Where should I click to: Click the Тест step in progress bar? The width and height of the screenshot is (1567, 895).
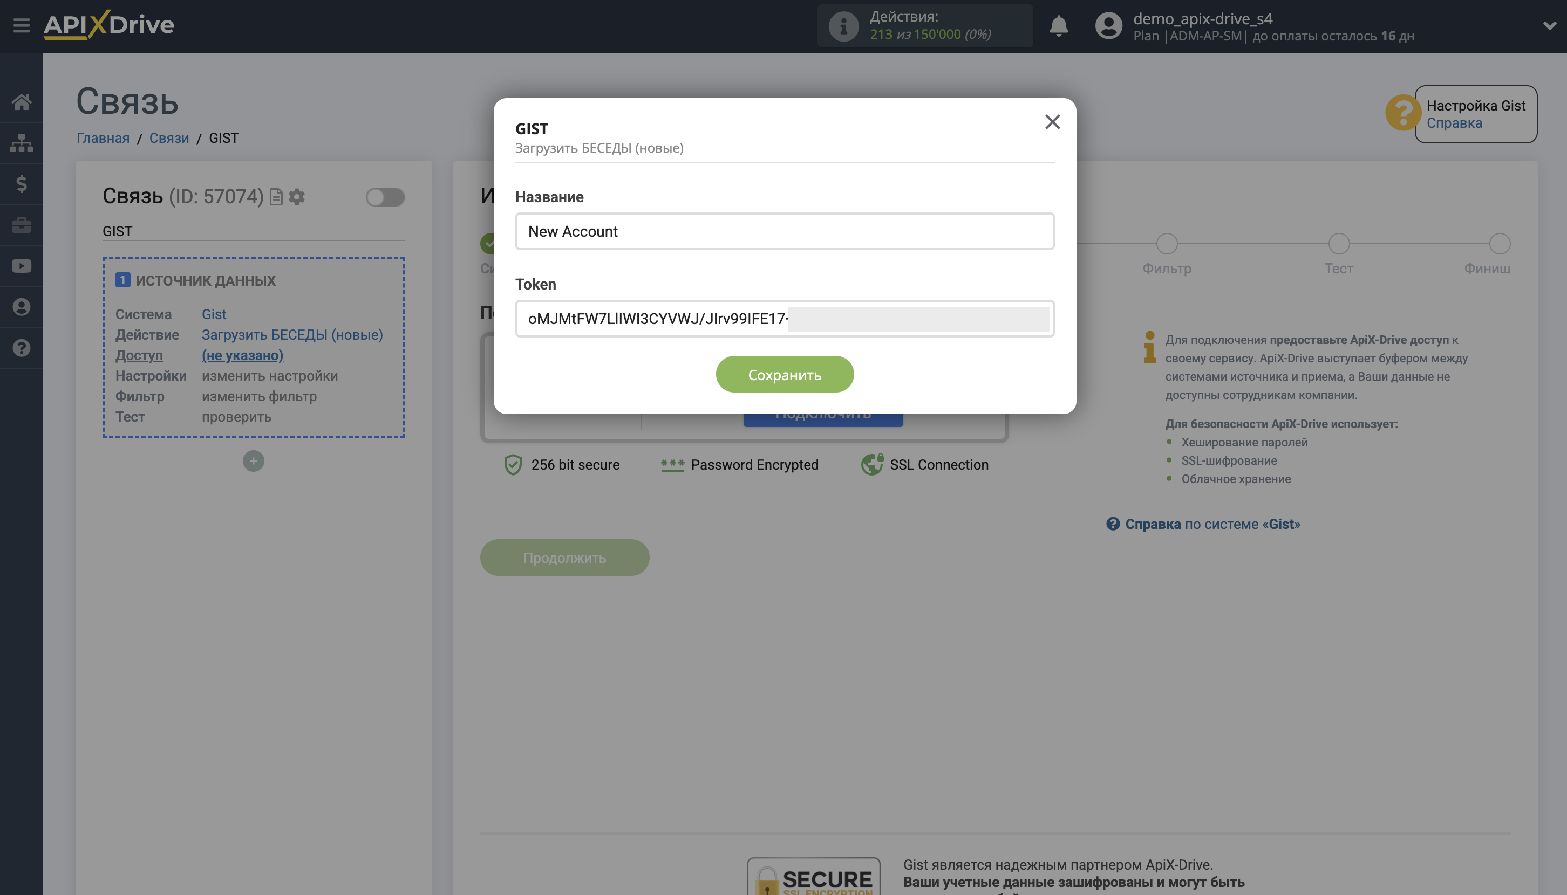pos(1338,244)
